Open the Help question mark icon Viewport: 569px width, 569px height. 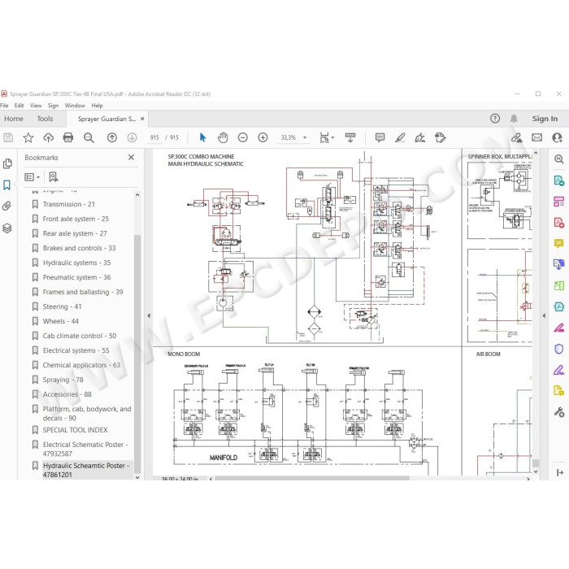coord(495,119)
